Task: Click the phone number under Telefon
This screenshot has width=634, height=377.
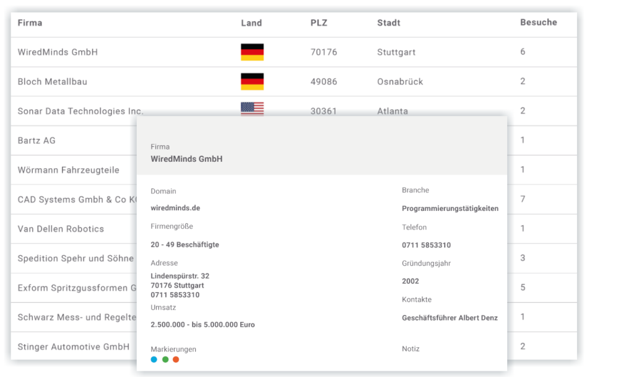Action: pyautogui.click(x=426, y=245)
